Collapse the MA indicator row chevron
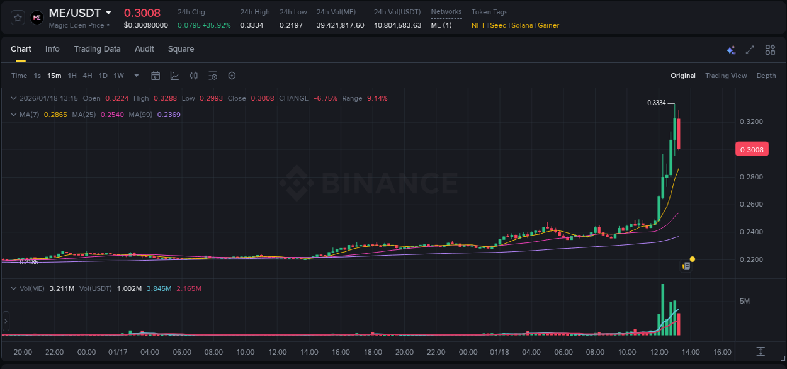The image size is (787, 369). point(13,115)
